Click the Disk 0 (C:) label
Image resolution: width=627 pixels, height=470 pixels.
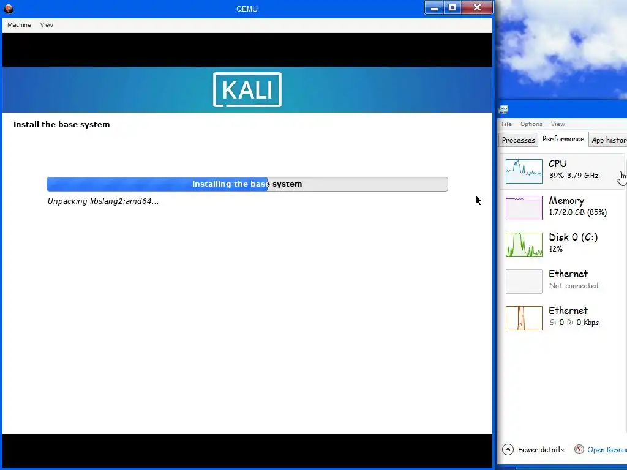pyautogui.click(x=573, y=237)
